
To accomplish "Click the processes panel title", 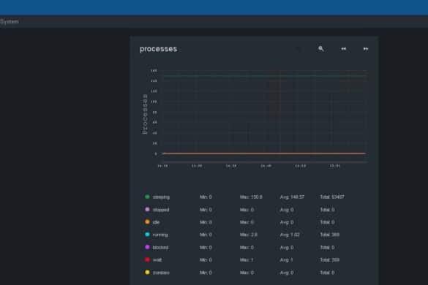I will [x=158, y=49].
